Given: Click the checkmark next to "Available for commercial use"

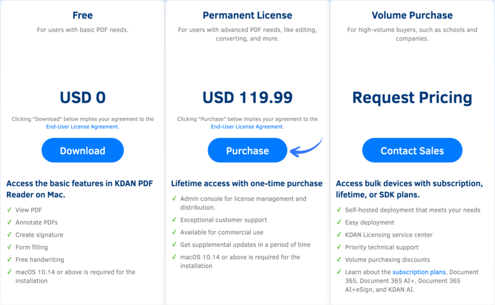Looking at the screenshot, I should tap(173, 232).
